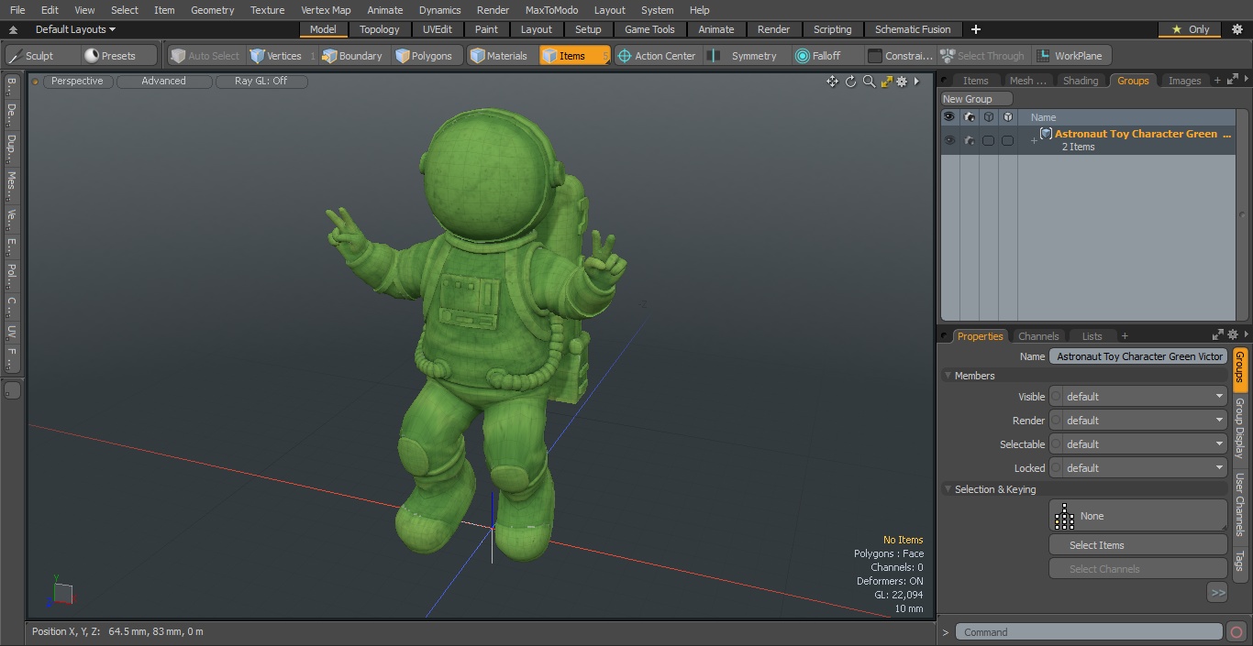
Task: Click the viewport rotate icon
Action: [850, 82]
